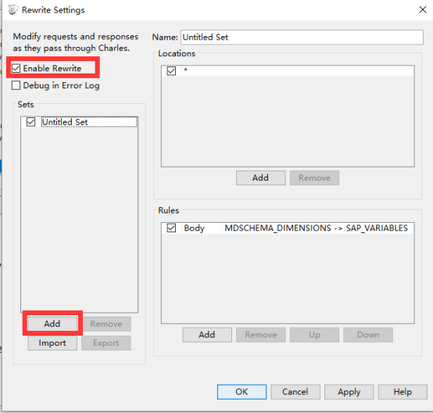Disable the Body rule checkbox
The height and width of the screenshot is (413, 433).
[x=171, y=228]
